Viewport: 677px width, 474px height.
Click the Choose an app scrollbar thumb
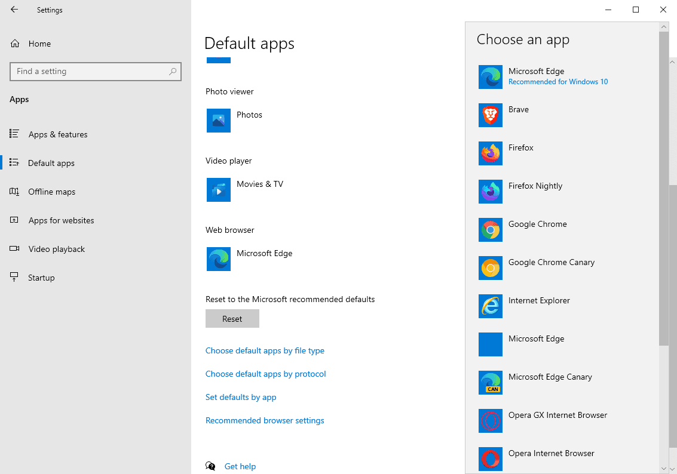coord(664,189)
